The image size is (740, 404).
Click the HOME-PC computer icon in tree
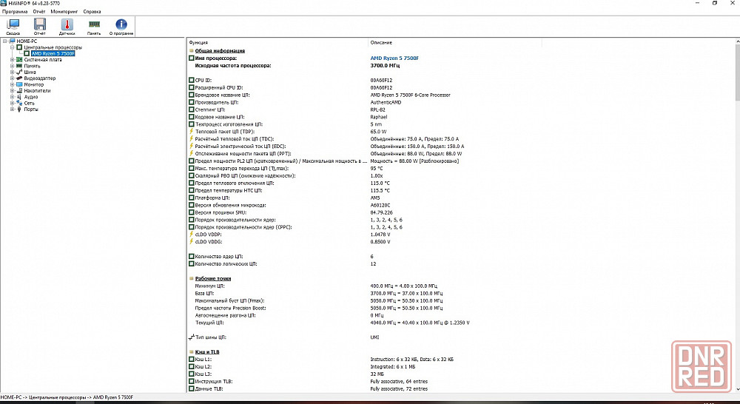[x=13, y=41]
